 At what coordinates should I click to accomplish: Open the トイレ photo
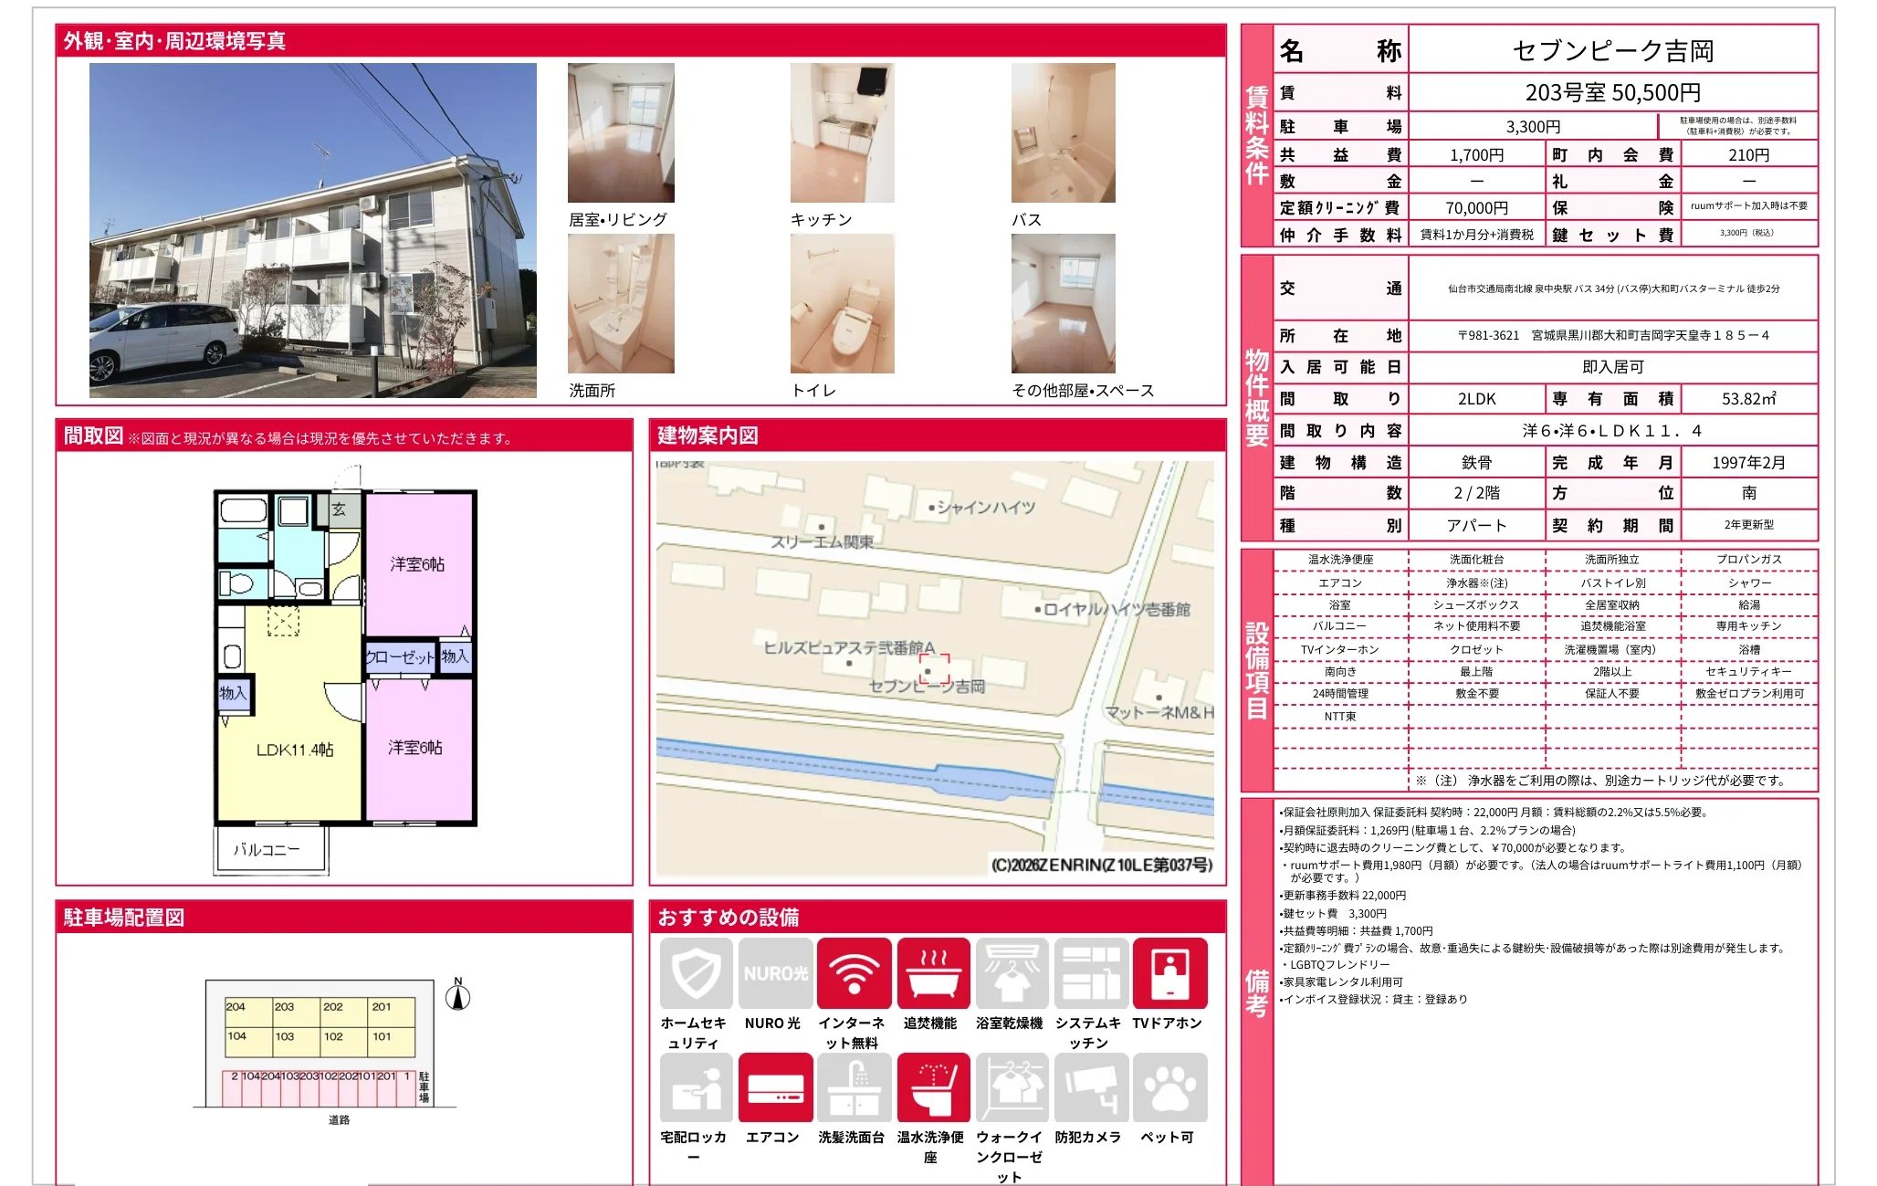pos(843,303)
